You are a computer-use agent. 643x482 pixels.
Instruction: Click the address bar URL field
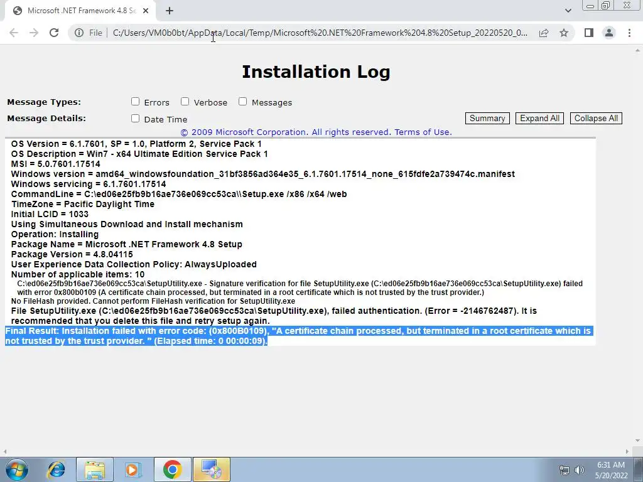[x=320, y=33]
